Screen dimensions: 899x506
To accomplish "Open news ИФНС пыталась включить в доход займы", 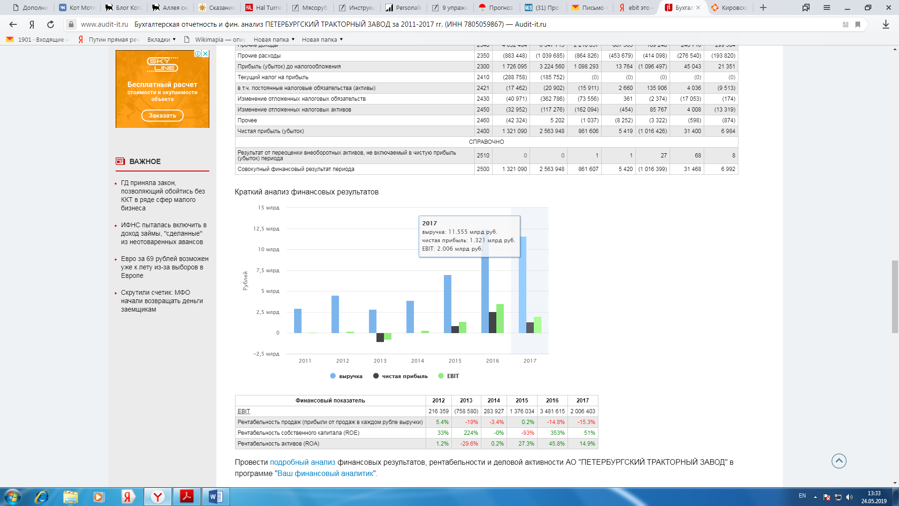I will click(164, 233).
